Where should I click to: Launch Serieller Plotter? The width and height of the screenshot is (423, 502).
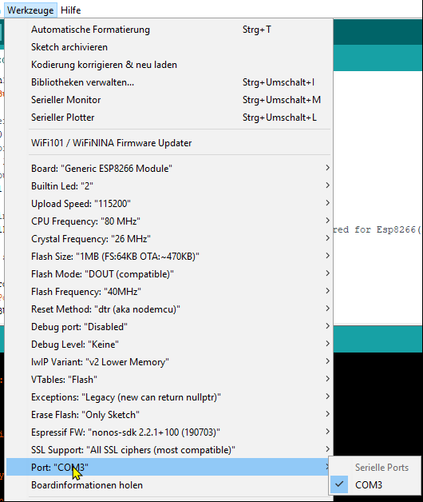pyautogui.click(x=169, y=118)
